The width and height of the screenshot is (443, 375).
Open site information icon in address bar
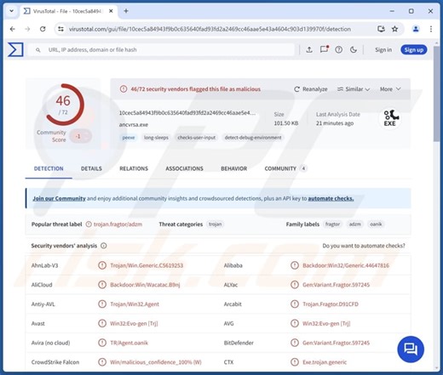click(x=60, y=29)
